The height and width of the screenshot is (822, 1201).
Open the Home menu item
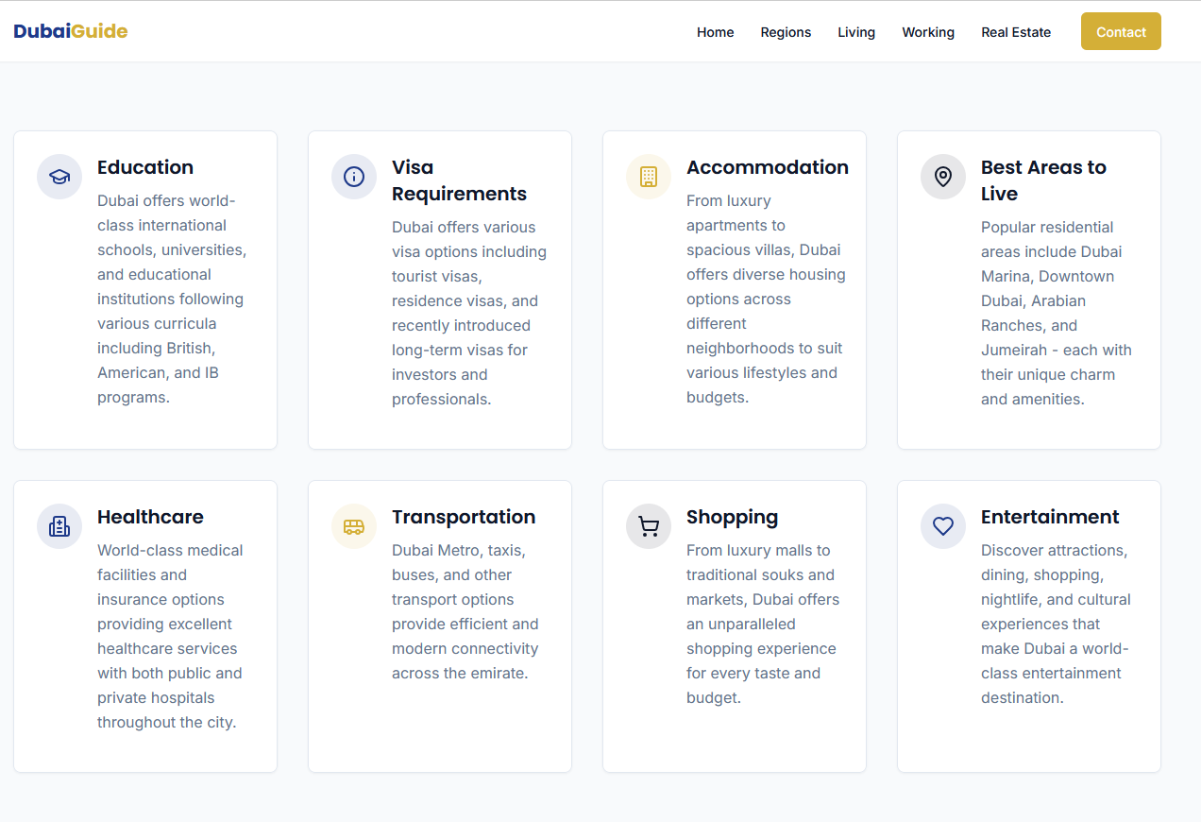click(x=715, y=32)
